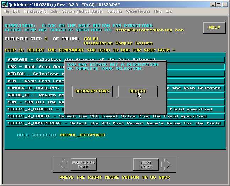Image resolution: width=230 pixels, height=186 pixels.
Task: Open the Scripting menu
Action: 115,11
